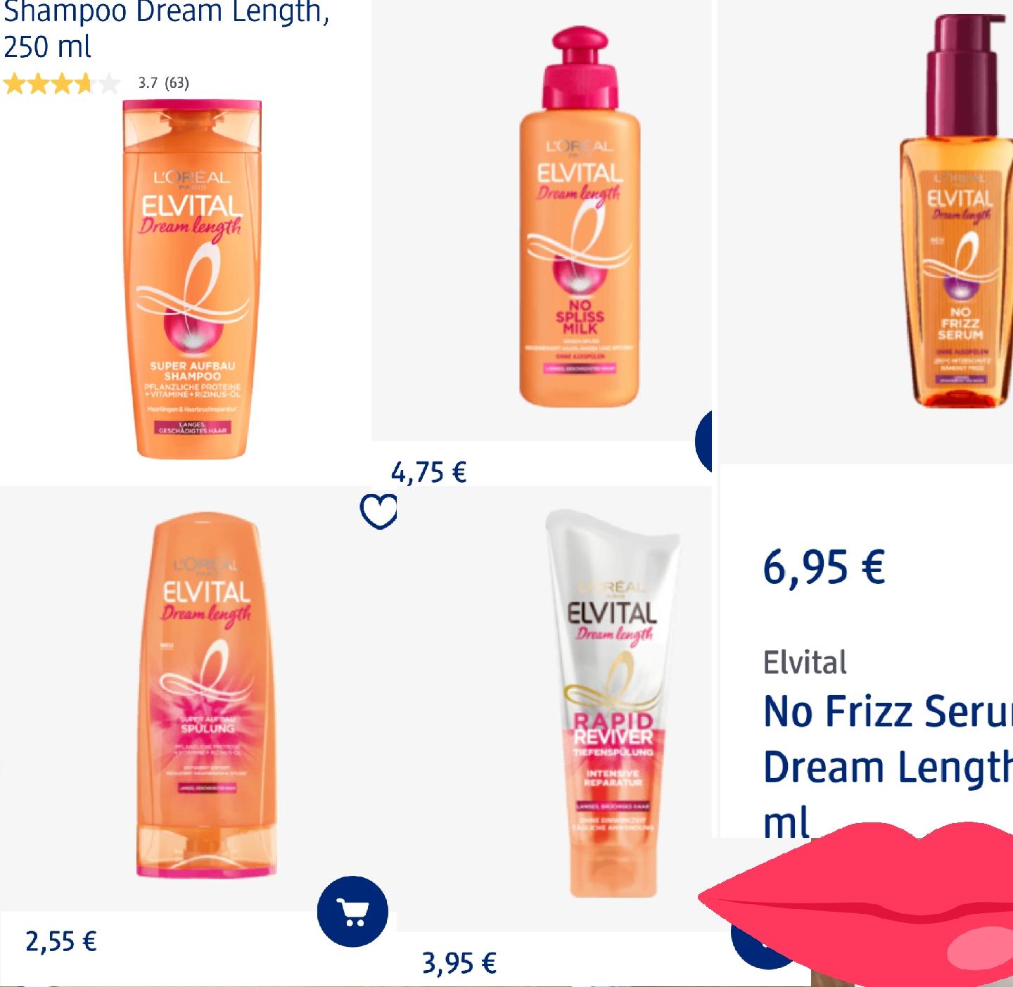Add the Dream Length Spülung to cart
The width and height of the screenshot is (1013, 987).
(x=352, y=911)
